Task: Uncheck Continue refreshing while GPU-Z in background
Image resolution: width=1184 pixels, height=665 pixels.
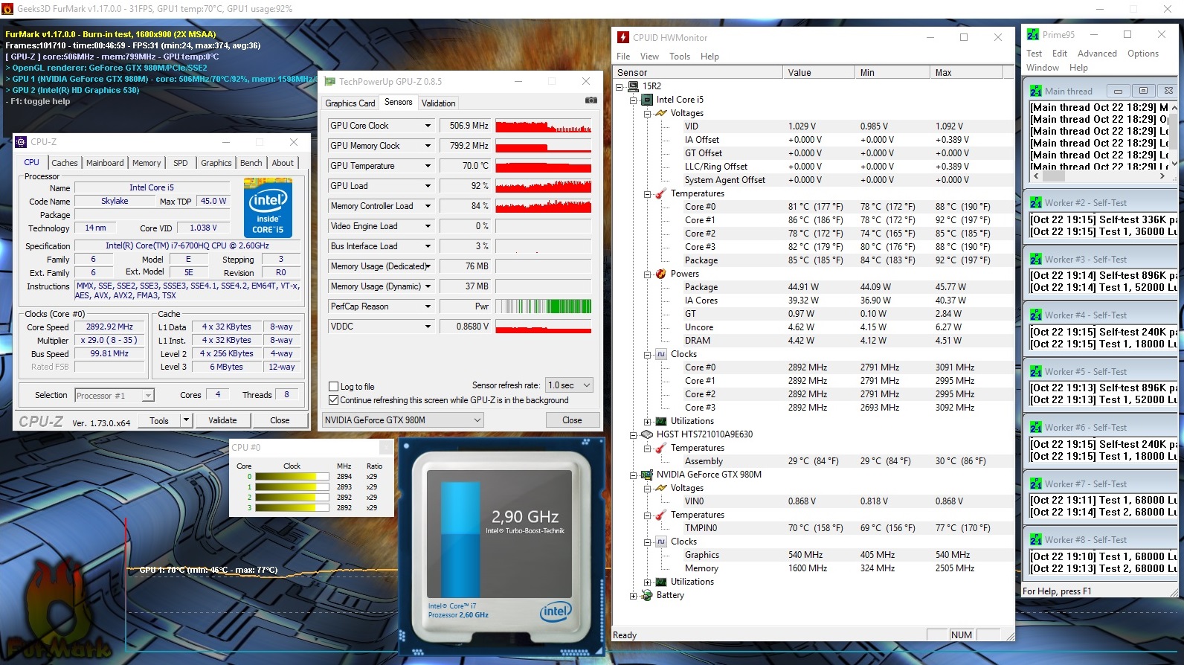Action: coord(334,400)
